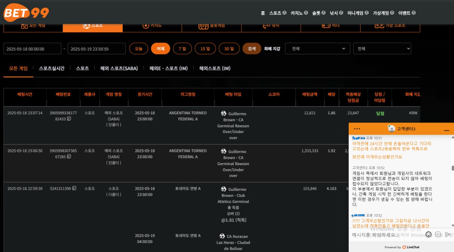The image size is (454, 252).
Task: Open the emoji picker in chat
Action: (428, 234)
